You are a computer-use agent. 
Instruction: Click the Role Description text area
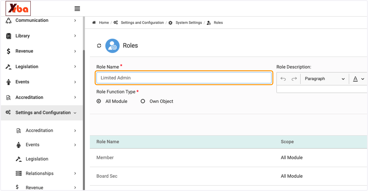[322, 89]
